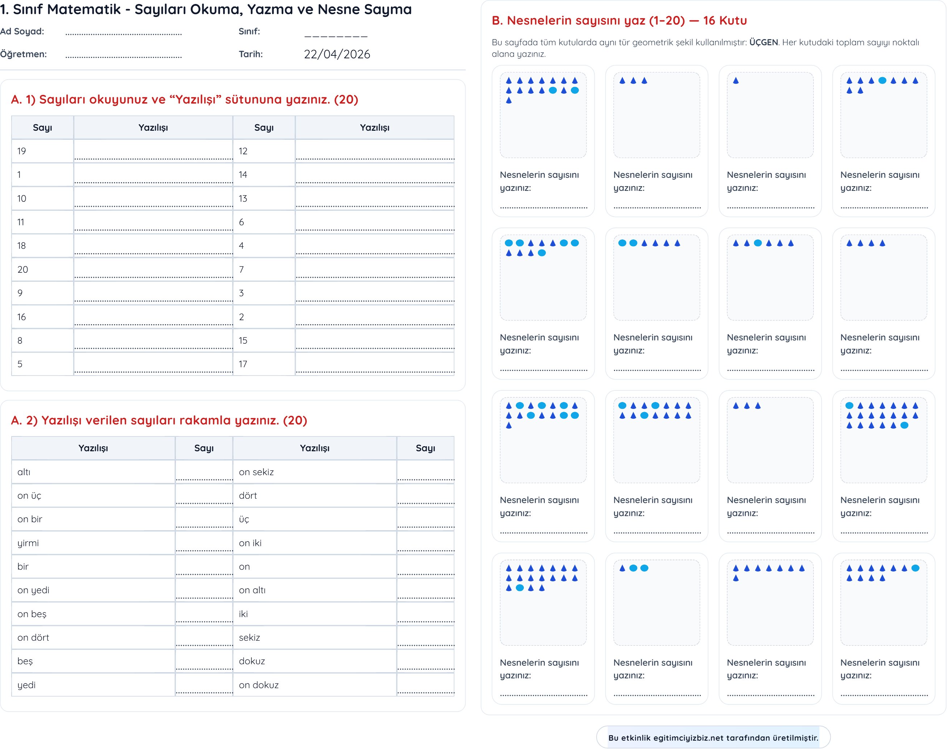The width and height of the screenshot is (947, 749).
Task: Click the circle shape in the top-right box
Action: 882,81
